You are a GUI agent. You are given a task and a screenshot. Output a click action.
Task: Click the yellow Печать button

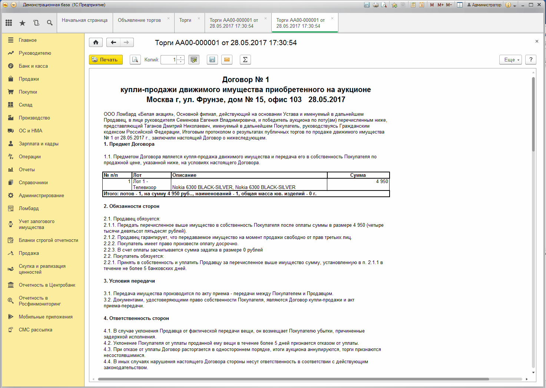click(x=106, y=60)
